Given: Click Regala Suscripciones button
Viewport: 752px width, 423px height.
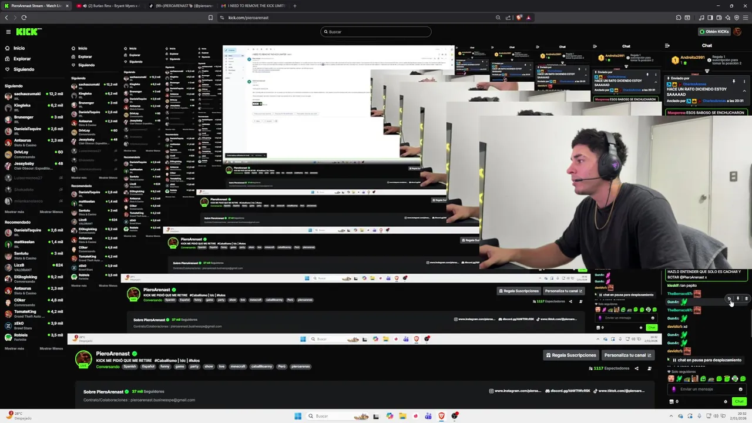Looking at the screenshot, I should pyautogui.click(x=570, y=355).
